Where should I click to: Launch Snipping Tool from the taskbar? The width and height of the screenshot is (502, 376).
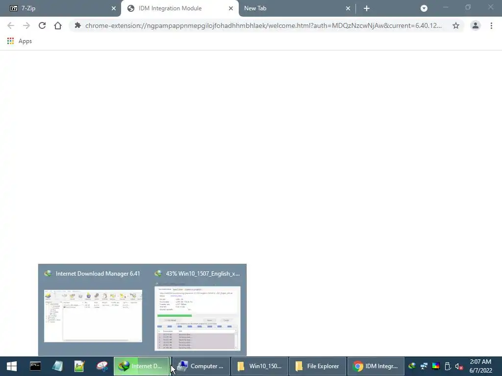coord(102,366)
